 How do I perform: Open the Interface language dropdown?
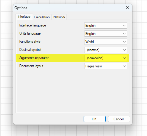coord(106,26)
